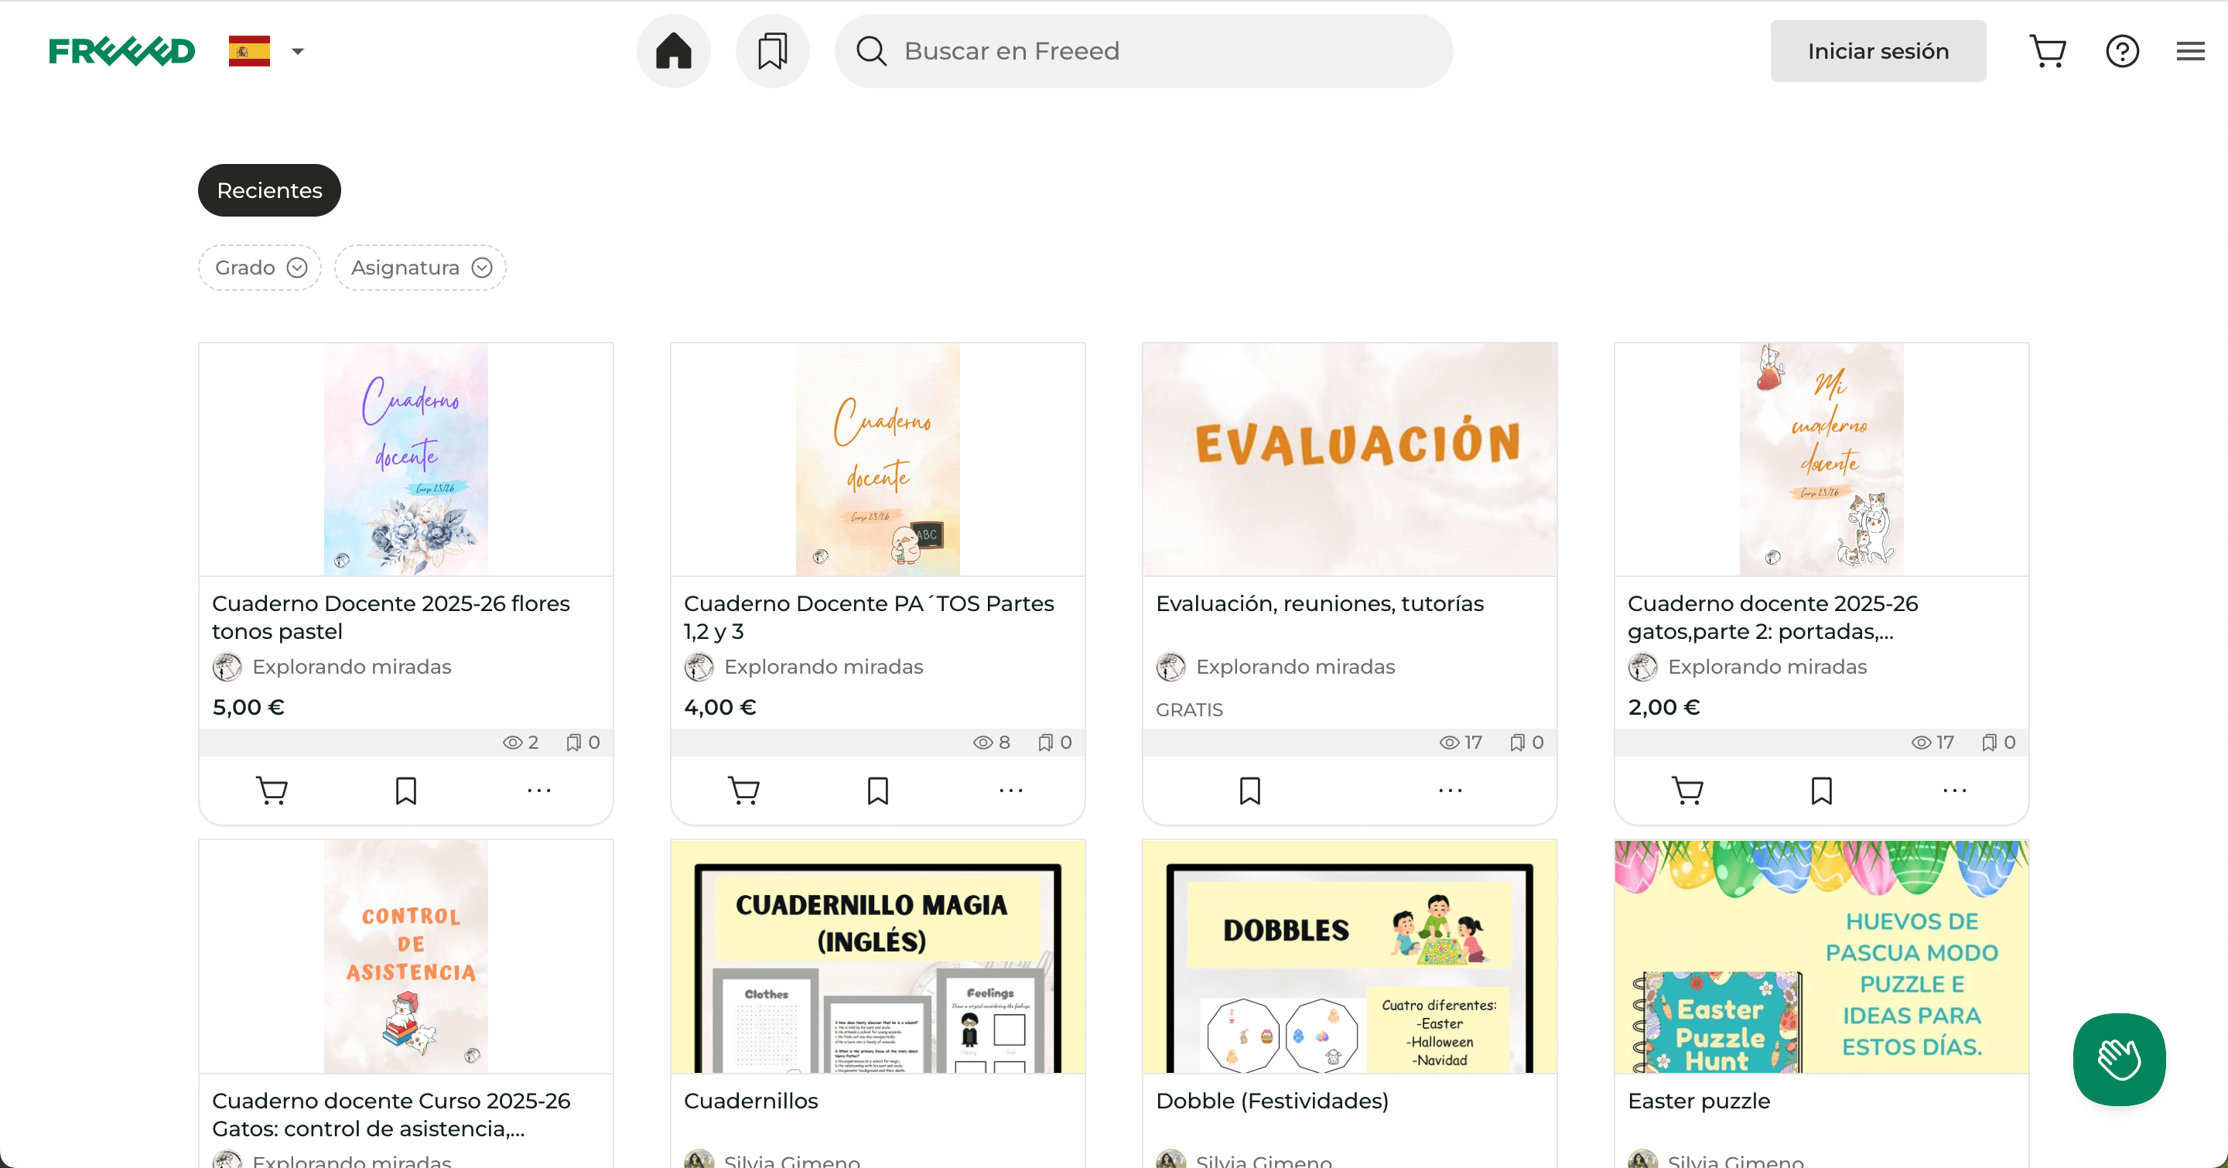
Task: Click the Buscar en Freeed search field
Action: tap(1142, 51)
